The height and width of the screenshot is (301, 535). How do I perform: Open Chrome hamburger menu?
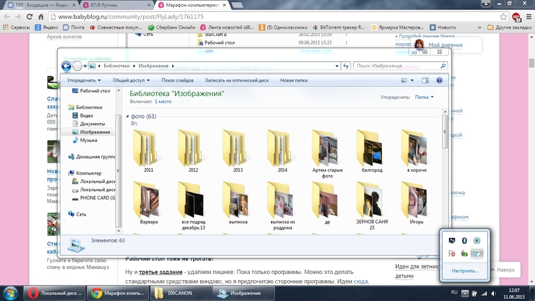tap(529, 17)
